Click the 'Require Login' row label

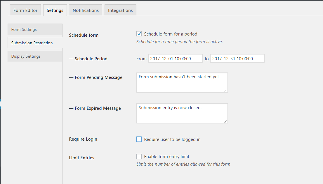[x=83, y=139]
